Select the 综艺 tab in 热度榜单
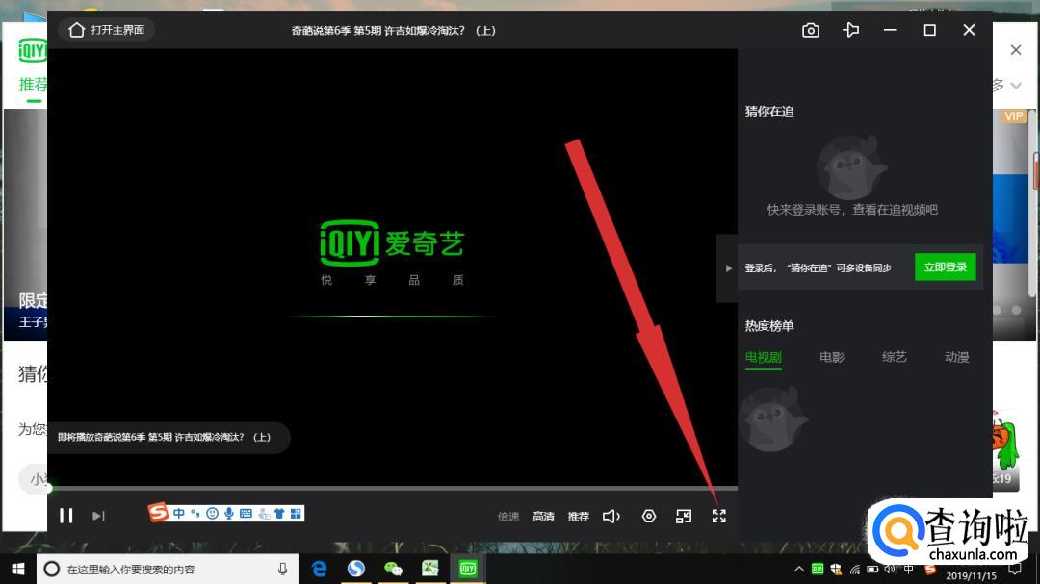This screenshot has width=1040, height=584. 894,357
